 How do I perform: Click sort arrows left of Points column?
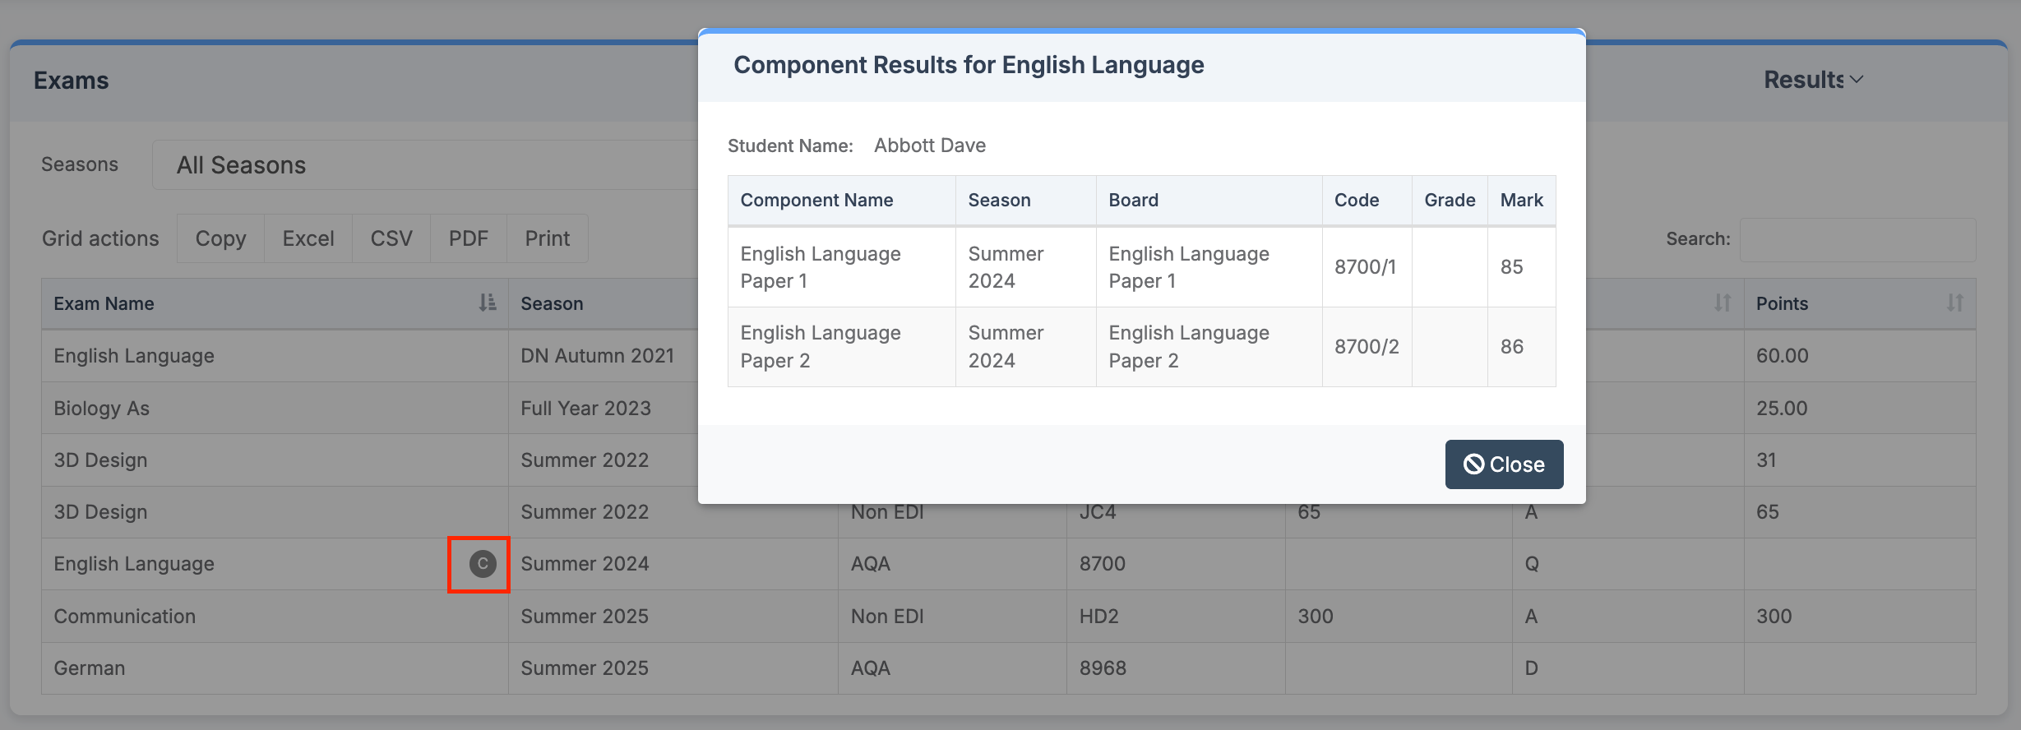[1722, 303]
